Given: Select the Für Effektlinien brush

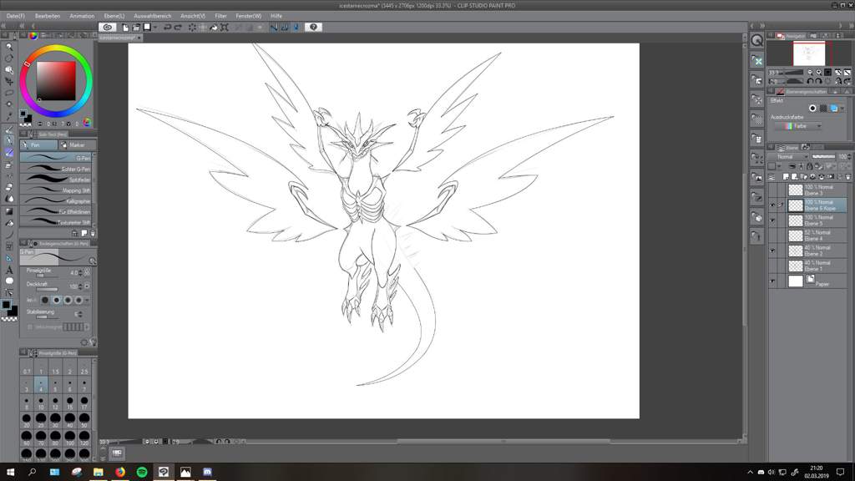Looking at the screenshot, I should [56, 211].
